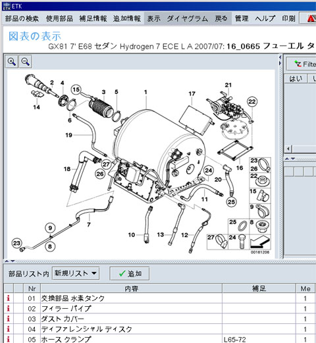
Task: Click the red warning triangle icon
Action: click(311, 18)
